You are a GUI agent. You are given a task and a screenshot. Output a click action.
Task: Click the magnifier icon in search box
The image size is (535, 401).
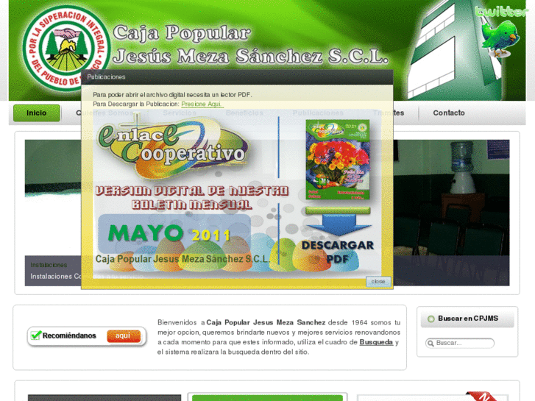click(431, 344)
